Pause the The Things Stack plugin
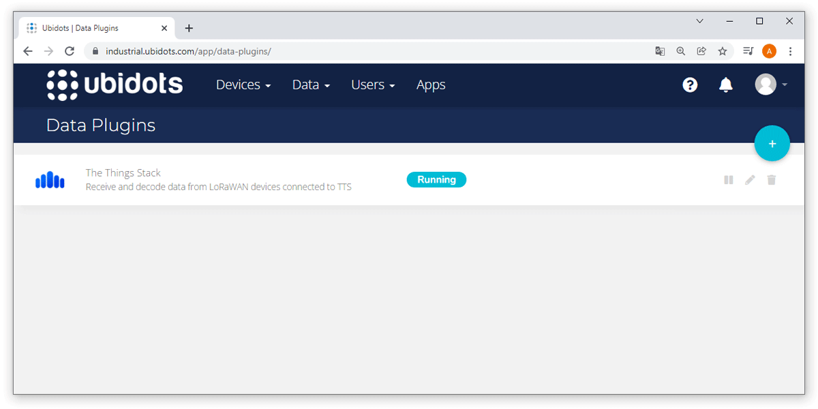 click(729, 180)
